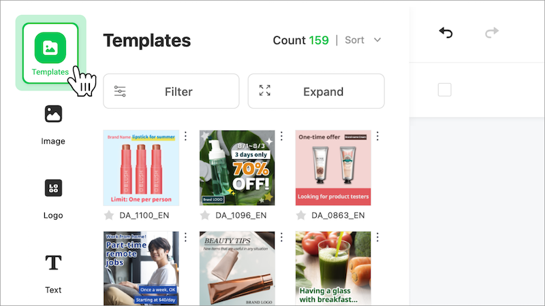
Task: Open options menu for 70% OFF template
Action: click(x=281, y=137)
